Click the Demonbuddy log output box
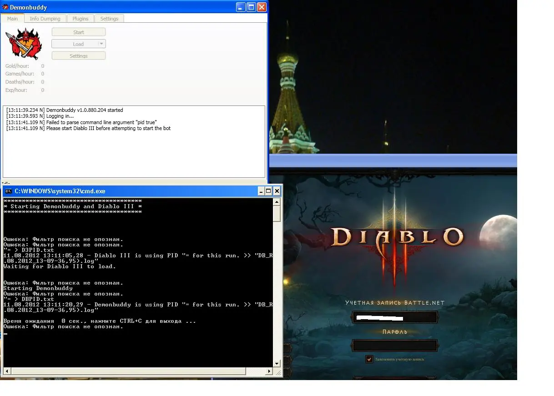554x396 pixels. pos(134,141)
